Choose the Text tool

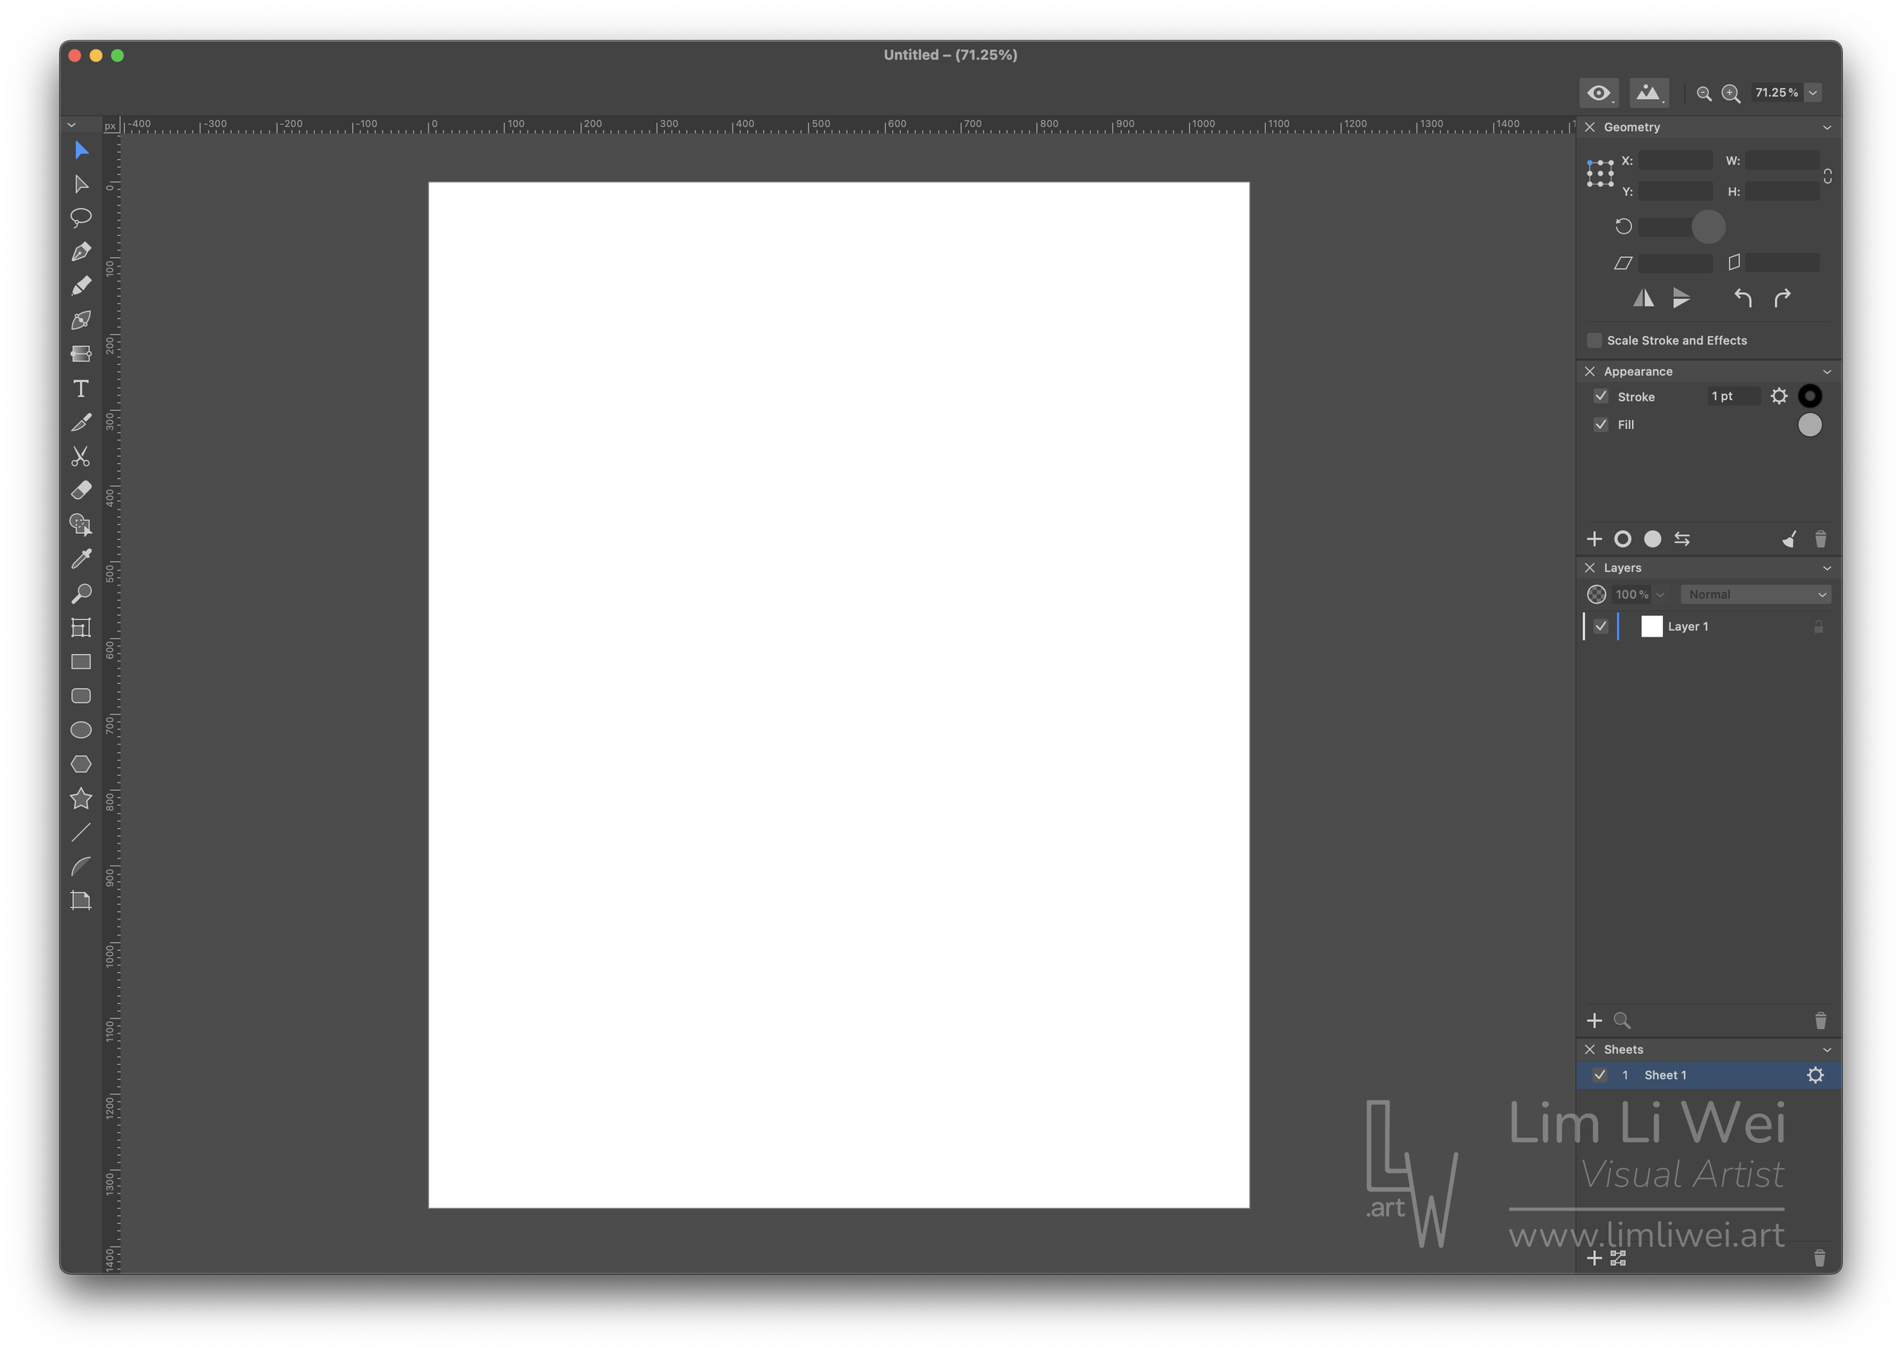point(81,388)
